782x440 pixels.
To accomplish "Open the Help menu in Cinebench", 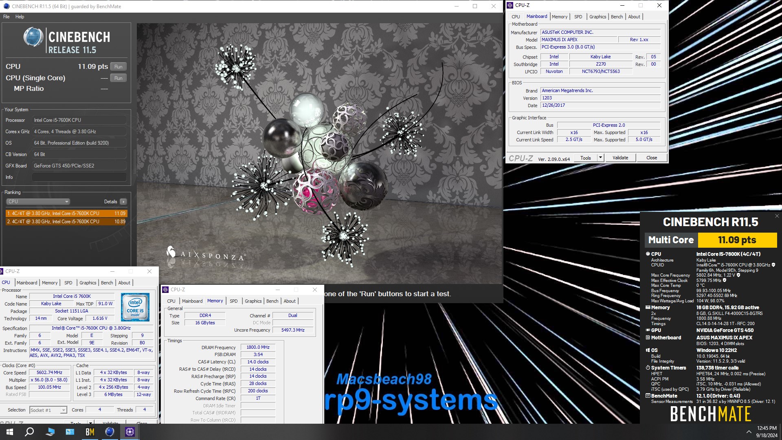I will [20, 17].
